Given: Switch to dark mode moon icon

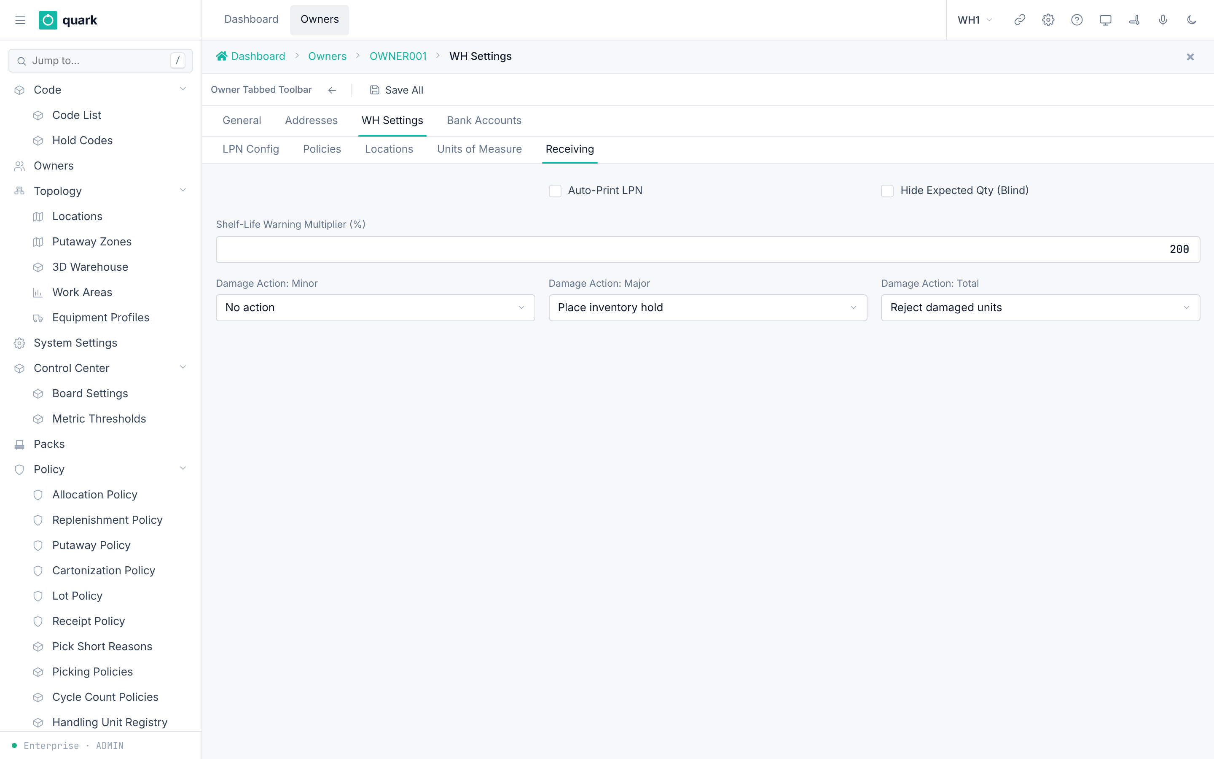Looking at the screenshot, I should point(1191,20).
